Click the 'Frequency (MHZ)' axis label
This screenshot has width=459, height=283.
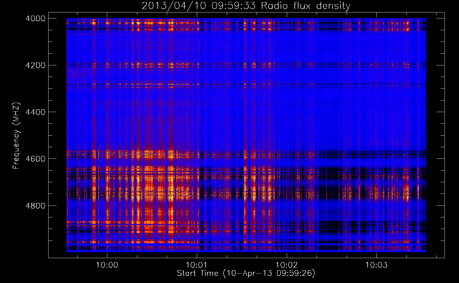tap(16, 136)
